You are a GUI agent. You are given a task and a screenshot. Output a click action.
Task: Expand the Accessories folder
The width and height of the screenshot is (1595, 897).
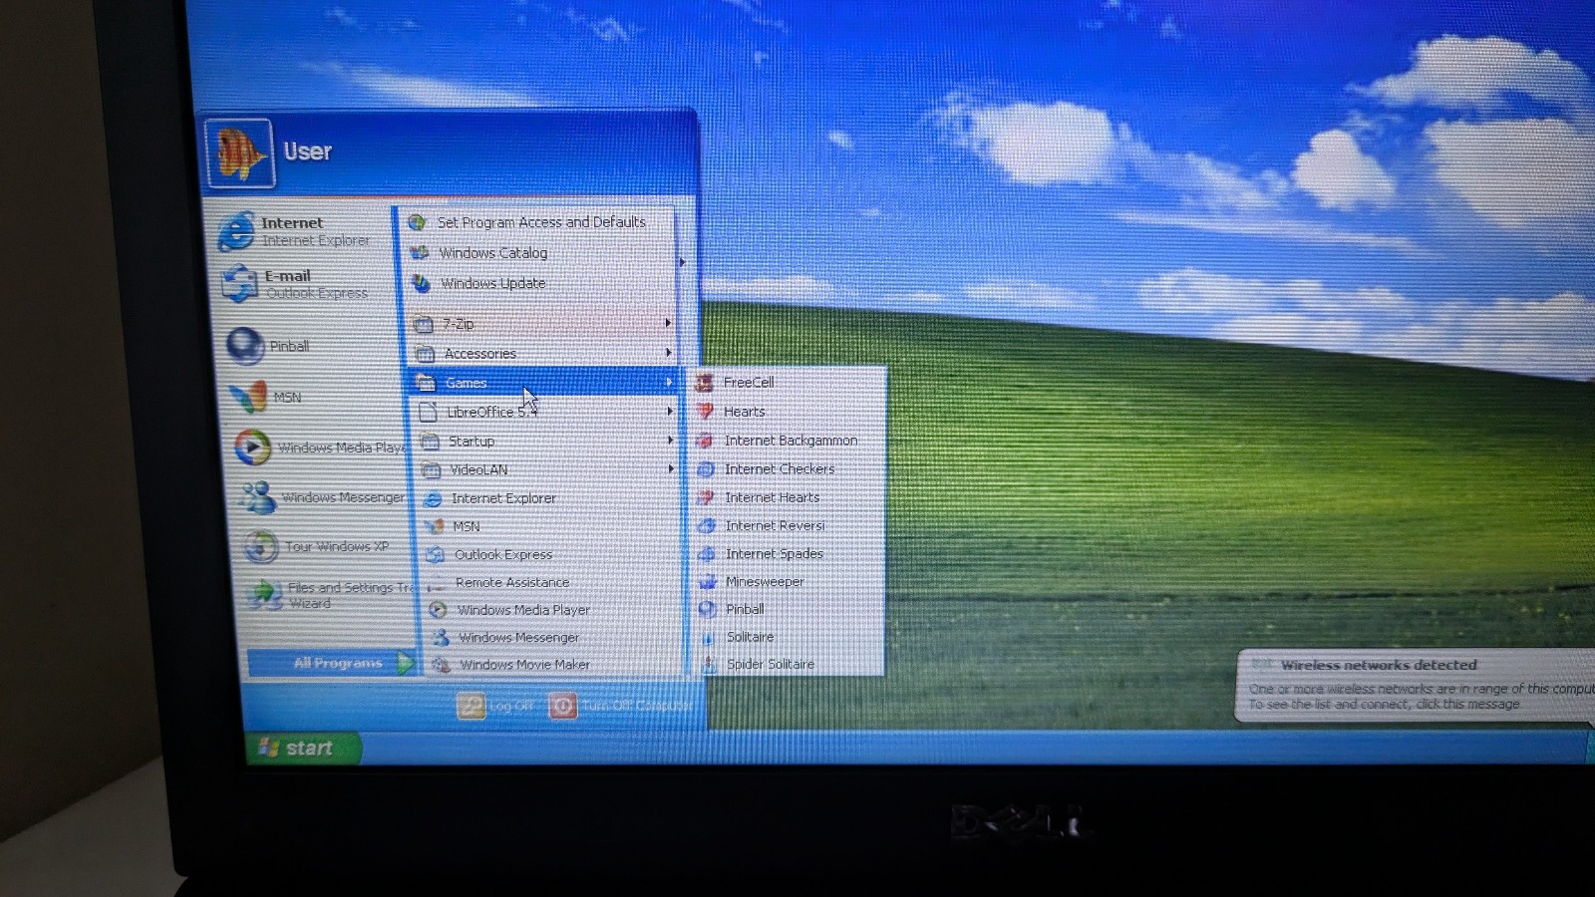544,354
